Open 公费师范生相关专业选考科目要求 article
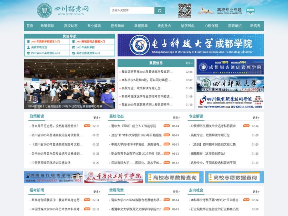This screenshot has height=216, width=288. 213,126
